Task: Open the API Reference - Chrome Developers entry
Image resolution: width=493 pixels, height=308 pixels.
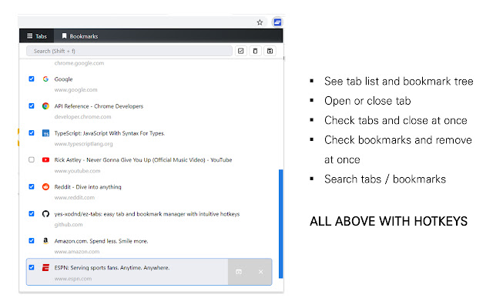Action: (149, 111)
